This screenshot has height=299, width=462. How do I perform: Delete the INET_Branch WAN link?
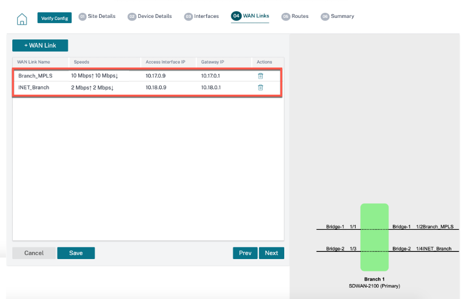click(x=261, y=88)
